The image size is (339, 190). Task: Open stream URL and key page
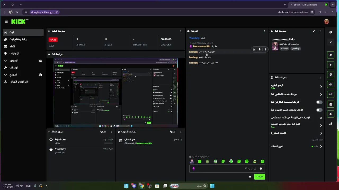coord(23,40)
